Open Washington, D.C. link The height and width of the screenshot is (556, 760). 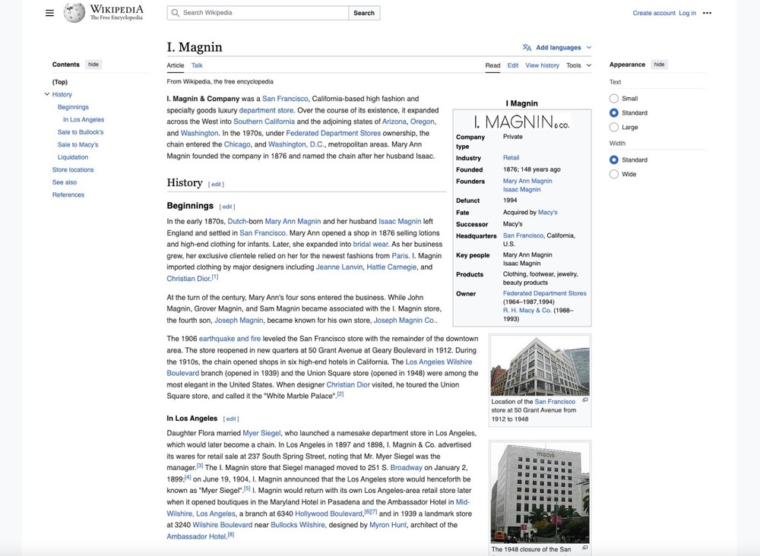(296, 144)
